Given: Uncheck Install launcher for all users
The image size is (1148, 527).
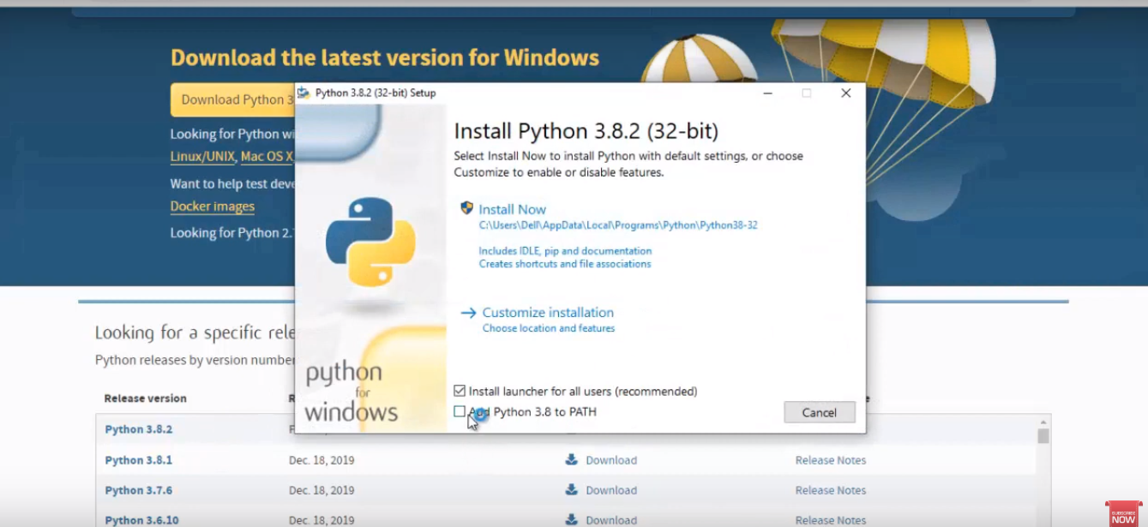Looking at the screenshot, I should [x=460, y=390].
